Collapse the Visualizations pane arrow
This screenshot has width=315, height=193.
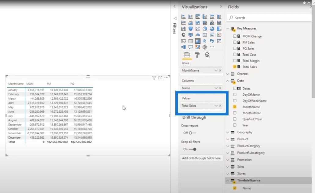pyautogui.click(x=221, y=6)
